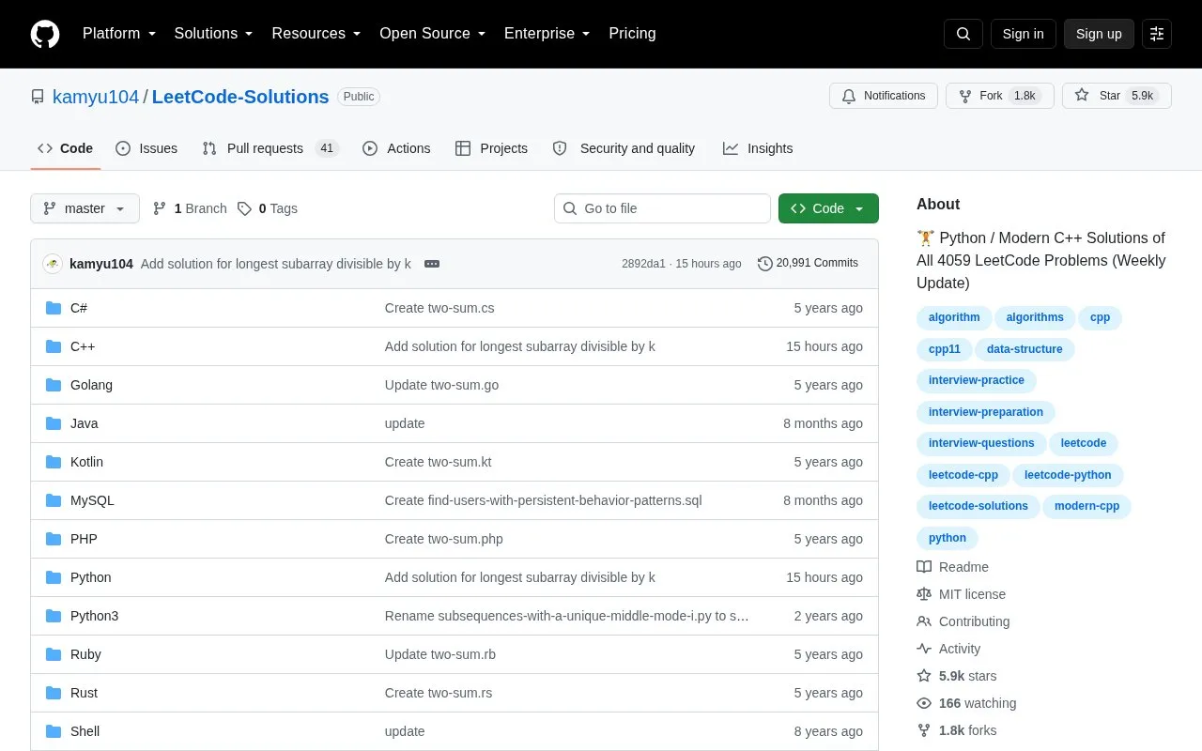1202x751 pixels.
Task: Expand commit message ellipsis button
Action: click(432, 264)
